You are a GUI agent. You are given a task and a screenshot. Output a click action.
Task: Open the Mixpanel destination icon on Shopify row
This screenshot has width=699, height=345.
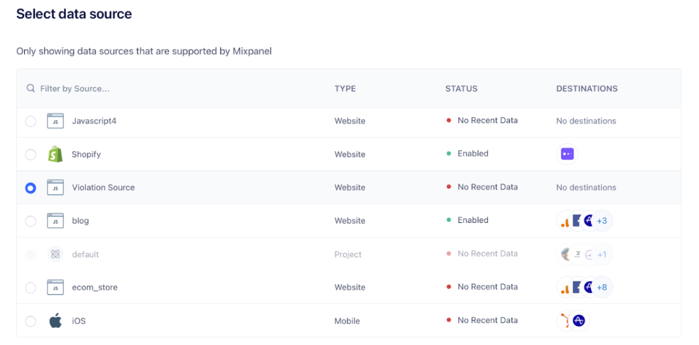coord(567,153)
